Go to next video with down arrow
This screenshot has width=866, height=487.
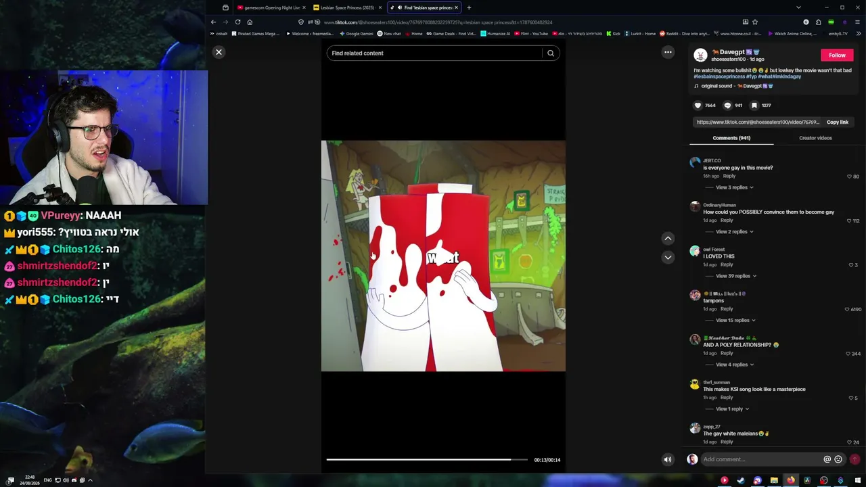[668, 257]
